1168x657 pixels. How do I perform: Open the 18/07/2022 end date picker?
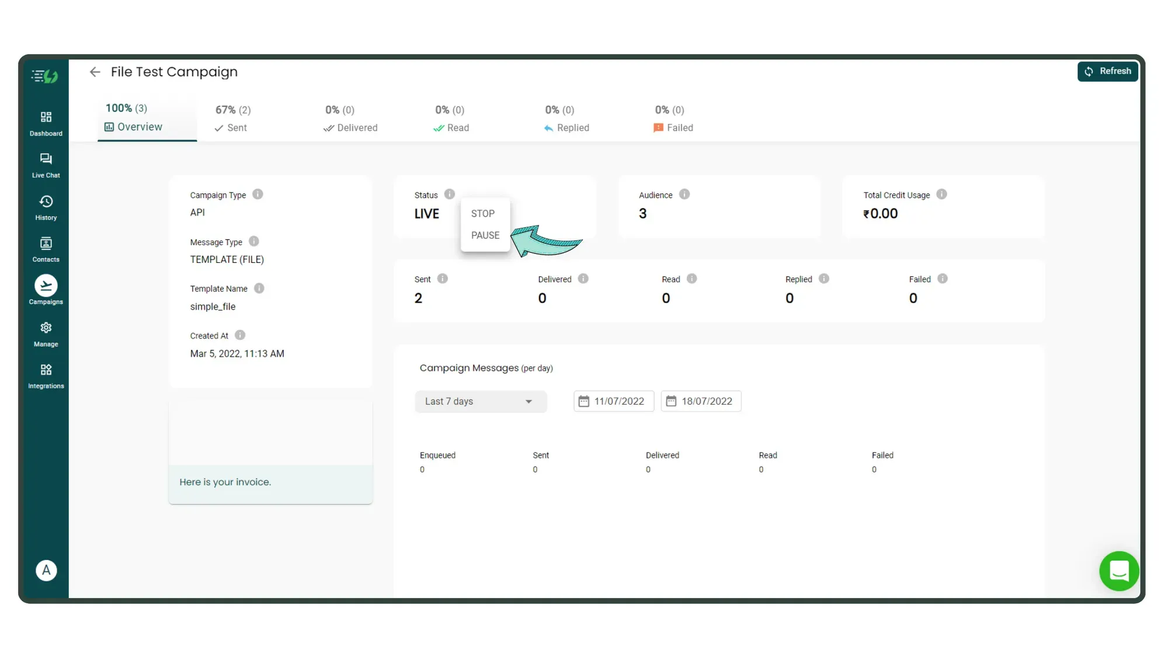(700, 401)
